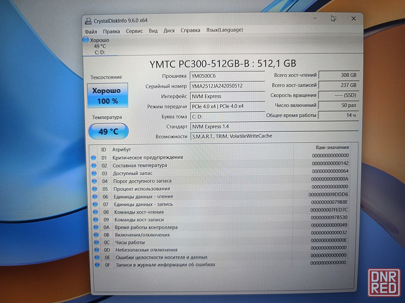Click status dot for attribute 0A Время работы контроллера
Screen dimensions: 405x303
(x=96, y=227)
